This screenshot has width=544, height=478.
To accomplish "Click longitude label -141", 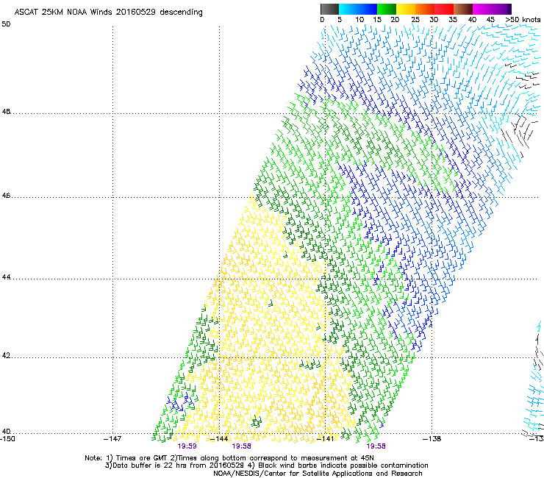I will tap(326, 439).
